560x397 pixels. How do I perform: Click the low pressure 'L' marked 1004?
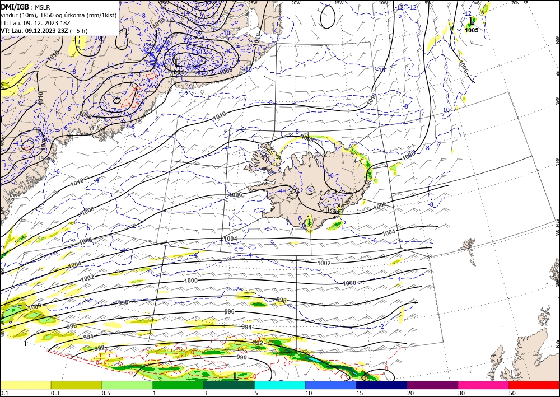[x=177, y=63]
